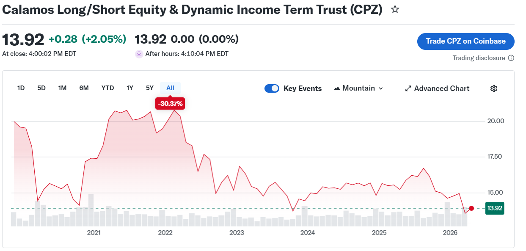
Task: Select the 1D time range tab
Action: (x=21, y=88)
